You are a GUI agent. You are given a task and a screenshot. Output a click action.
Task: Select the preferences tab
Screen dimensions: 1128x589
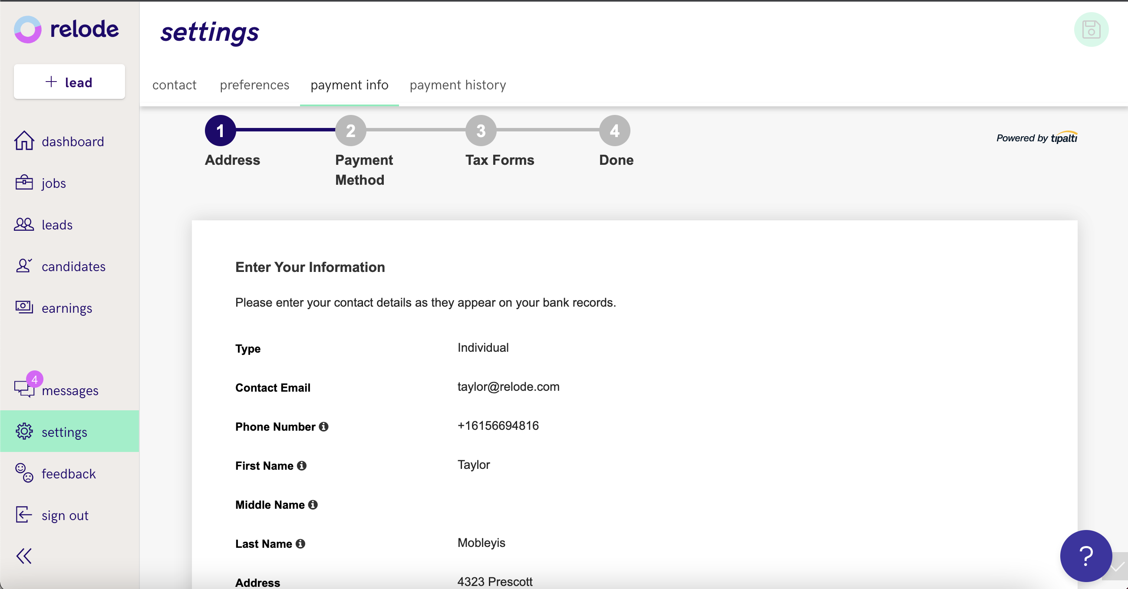point(254,85)
